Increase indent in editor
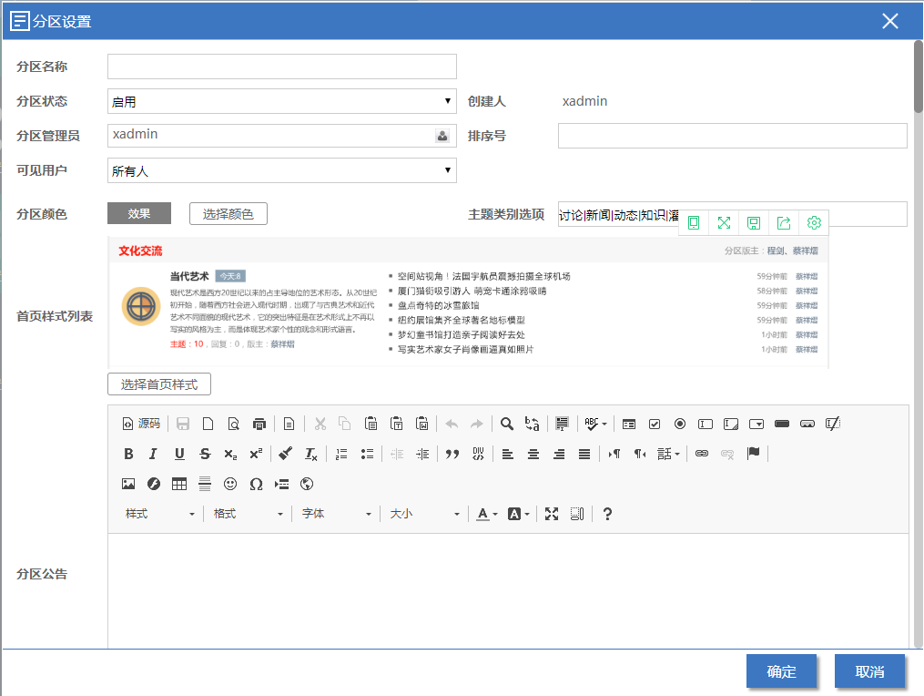 (422, 454)
